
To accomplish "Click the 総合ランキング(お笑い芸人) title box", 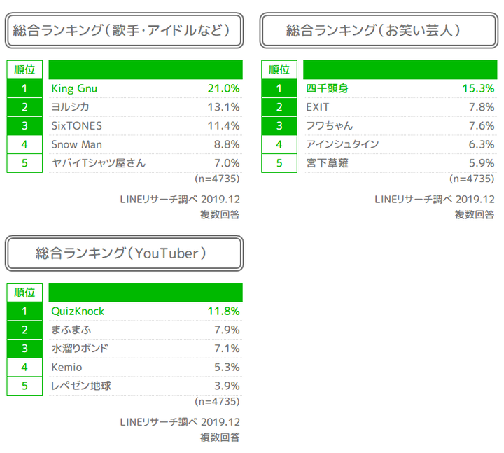I will (x=379, y=31).
